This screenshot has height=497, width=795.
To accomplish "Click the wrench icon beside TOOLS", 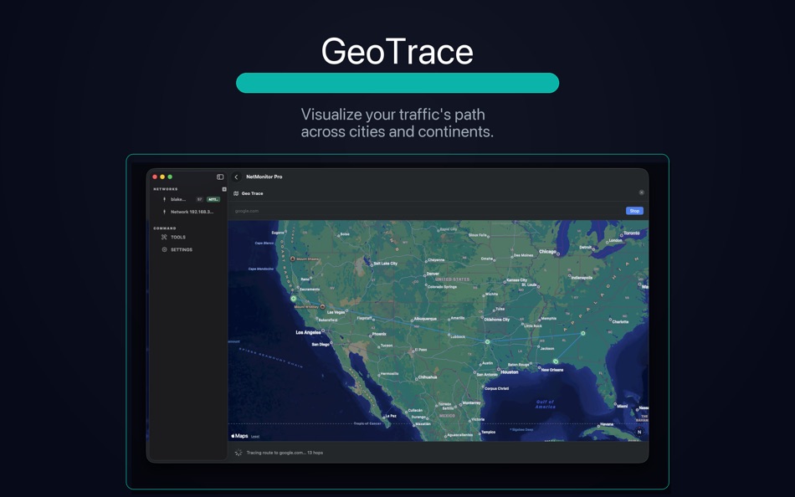I will pyautogui.click(x=164, y=238).
